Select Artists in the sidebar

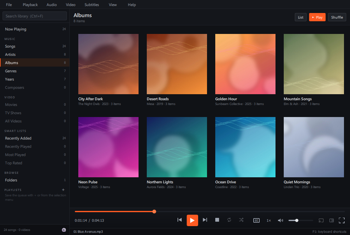click(x=35, y=55)
